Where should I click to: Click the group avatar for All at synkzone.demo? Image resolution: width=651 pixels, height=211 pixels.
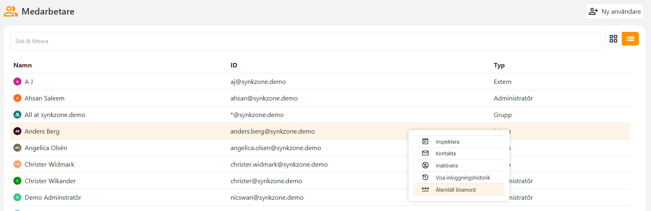pos(17,115)
